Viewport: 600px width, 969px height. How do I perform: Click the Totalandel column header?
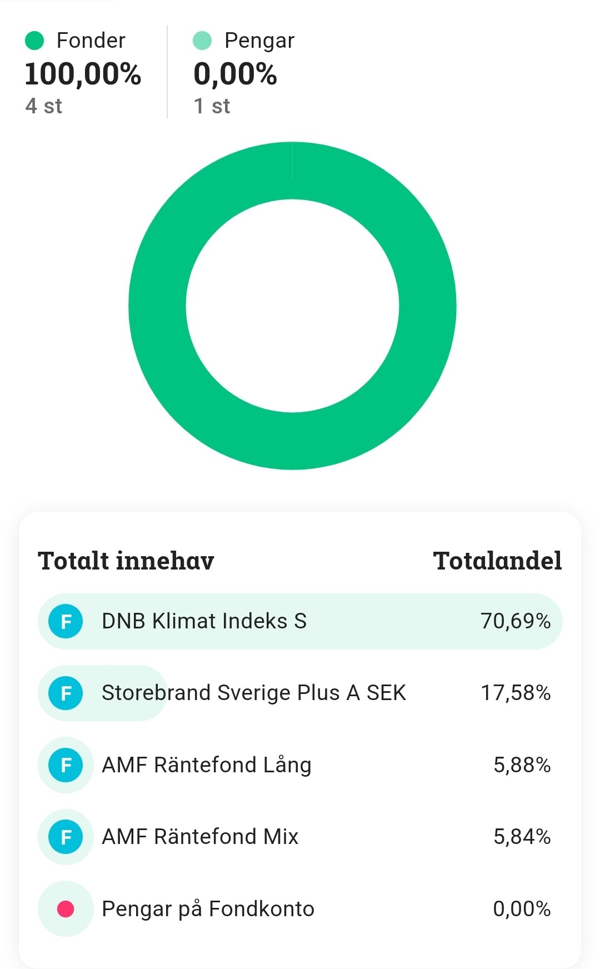click(x=497, y=561)
